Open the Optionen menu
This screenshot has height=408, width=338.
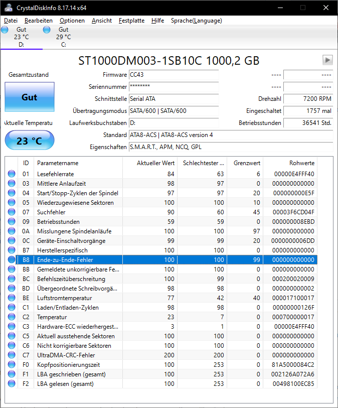(72, 21)
